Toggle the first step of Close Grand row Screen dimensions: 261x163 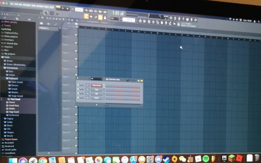coord(107,86)
